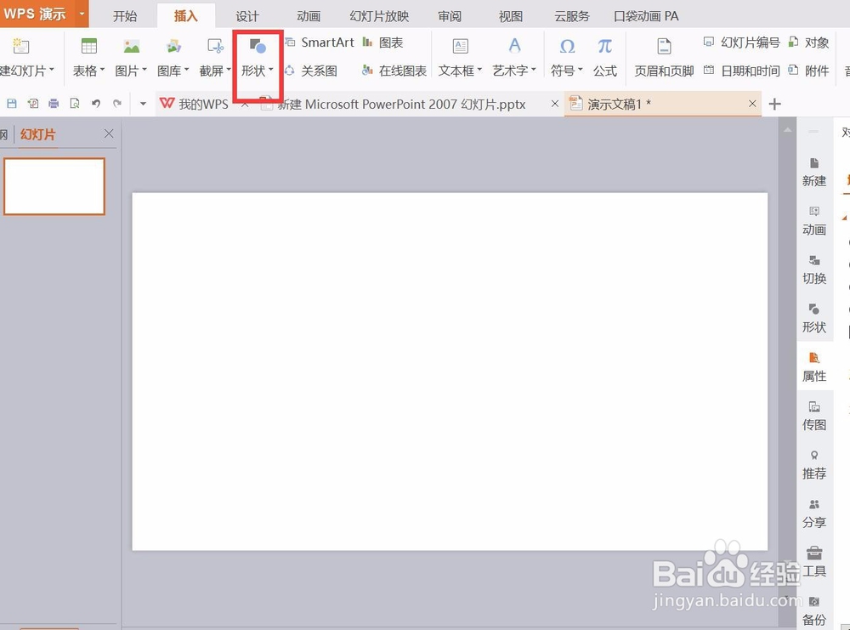Switch to the 动画 ribbon tab

309,16
